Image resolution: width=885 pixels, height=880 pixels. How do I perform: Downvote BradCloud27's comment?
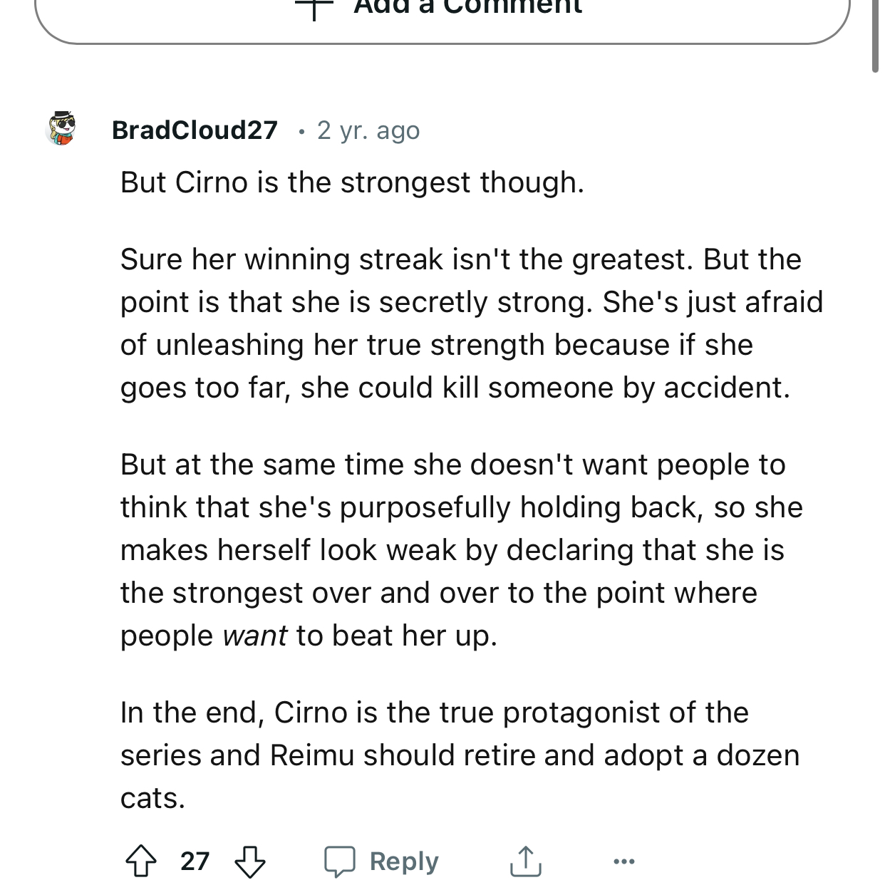(250, 861)
